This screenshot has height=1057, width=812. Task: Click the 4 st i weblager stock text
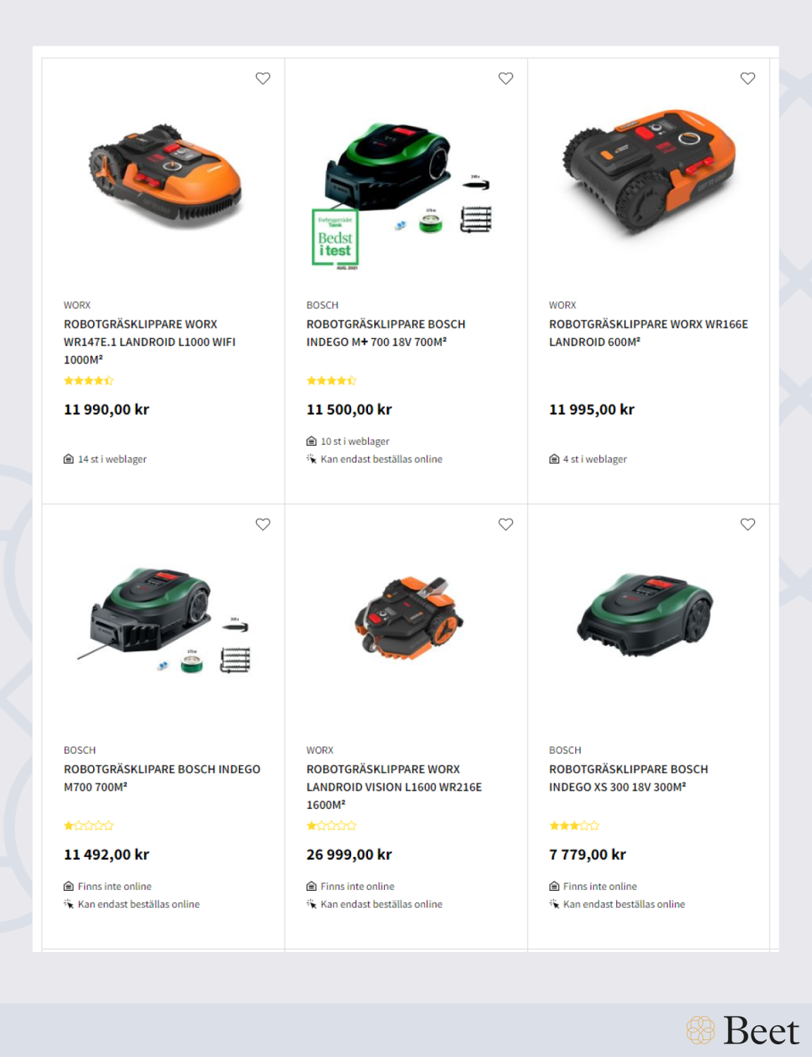(595, 459)
